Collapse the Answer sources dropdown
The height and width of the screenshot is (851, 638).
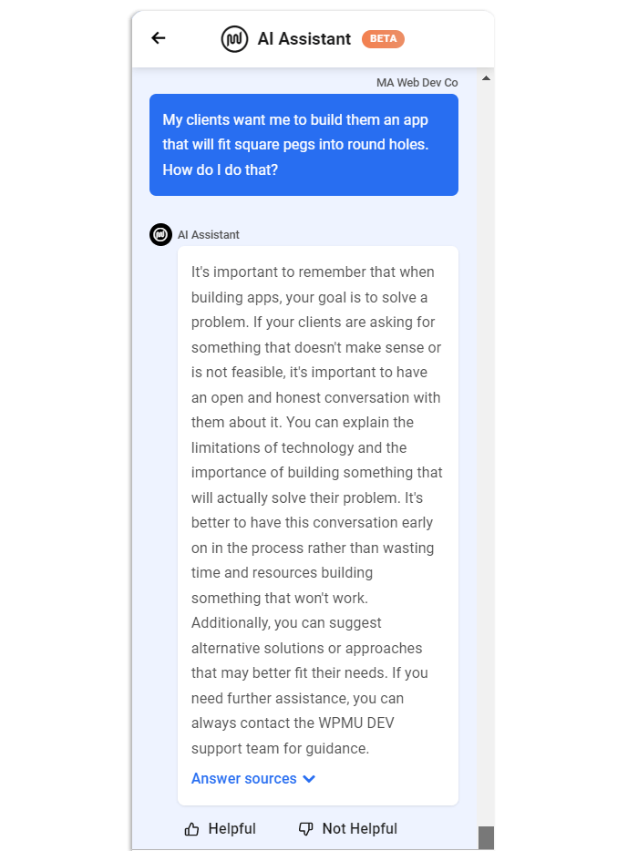click(252, 778)
